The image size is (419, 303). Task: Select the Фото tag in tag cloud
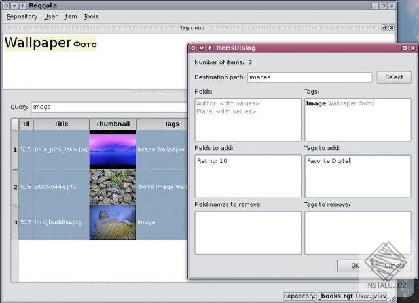pyautogui.click(x=85, y=44)
